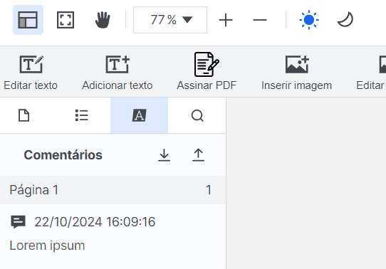This screenshot has width=386, height=269.
Task: Select the hand pan tool
Action: click(103, 20)
